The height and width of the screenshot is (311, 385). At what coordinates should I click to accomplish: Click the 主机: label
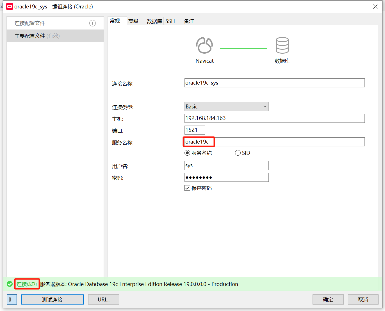pyautogui.click(x=118, y=119)
